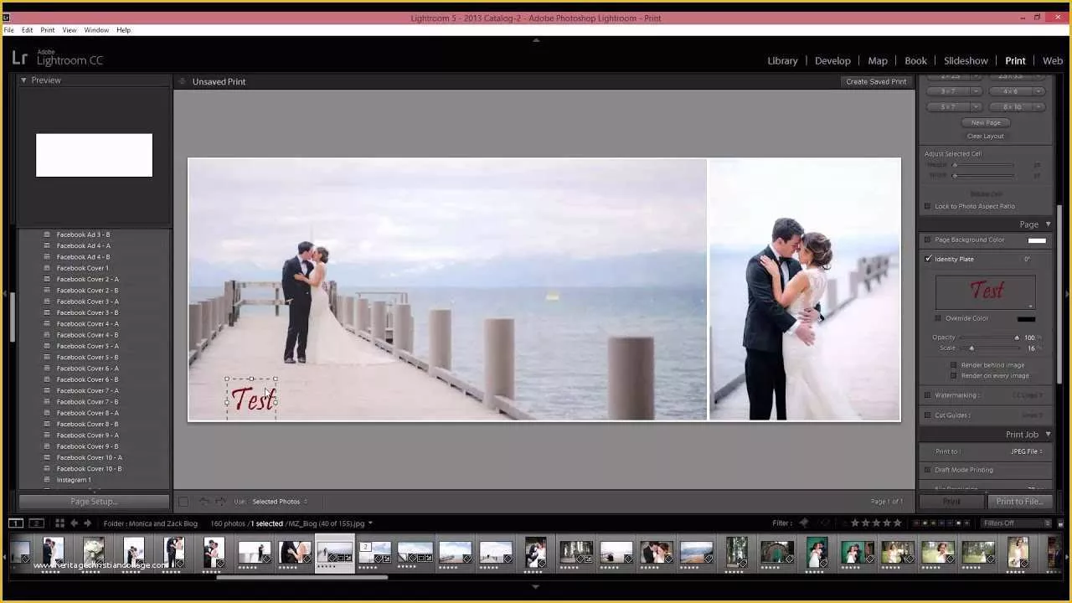Show next page arrow in toolbar
Viewport: 1072px width, 603px height.
point(220,502)
